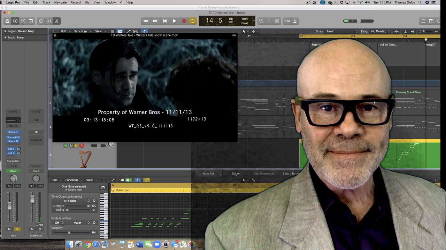
Task: Open the 1/16 Note quantize dropdown
Action: pyautogui.click(x=71, y=201)
